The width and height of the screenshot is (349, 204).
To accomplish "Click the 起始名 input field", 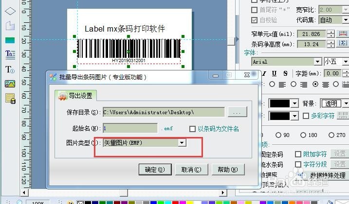I will tap(130, 128).
